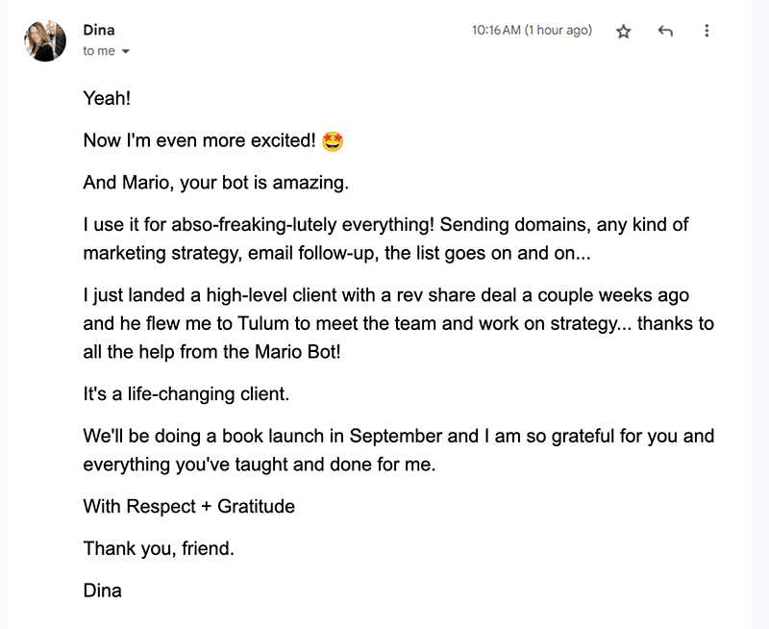This screenshot has width=769, height=629.
Task: Click 'With Respect + Gratitude' line
Action: coord(188,506)
